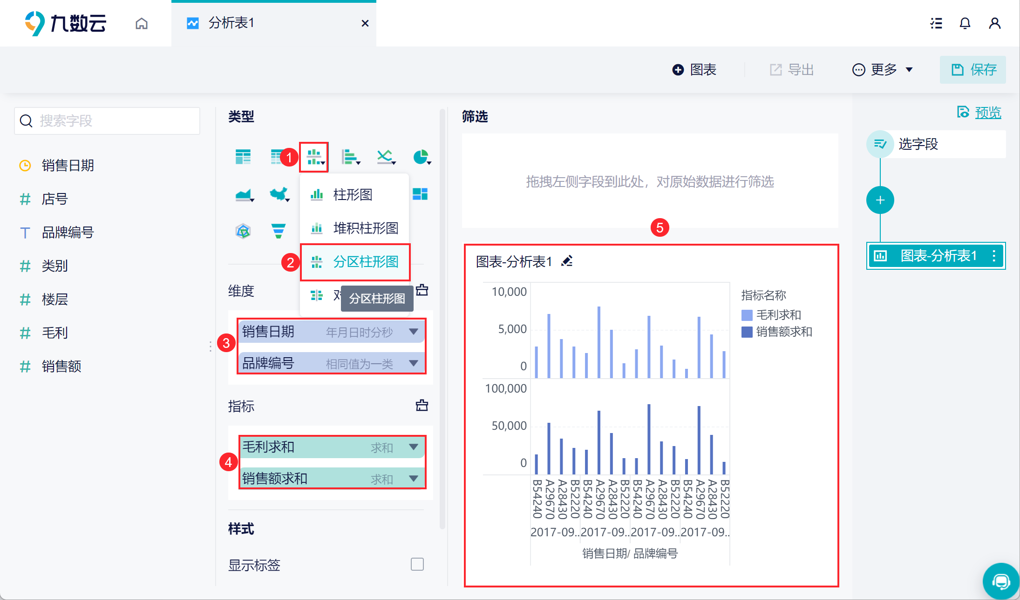This screenshot has height=600, width=1020.
Task: Click the edit pencil beside chart title
Action: (567, 261)
